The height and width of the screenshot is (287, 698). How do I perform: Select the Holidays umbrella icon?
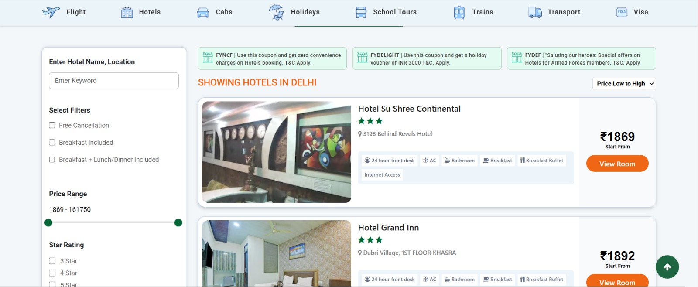coord(276,12)
